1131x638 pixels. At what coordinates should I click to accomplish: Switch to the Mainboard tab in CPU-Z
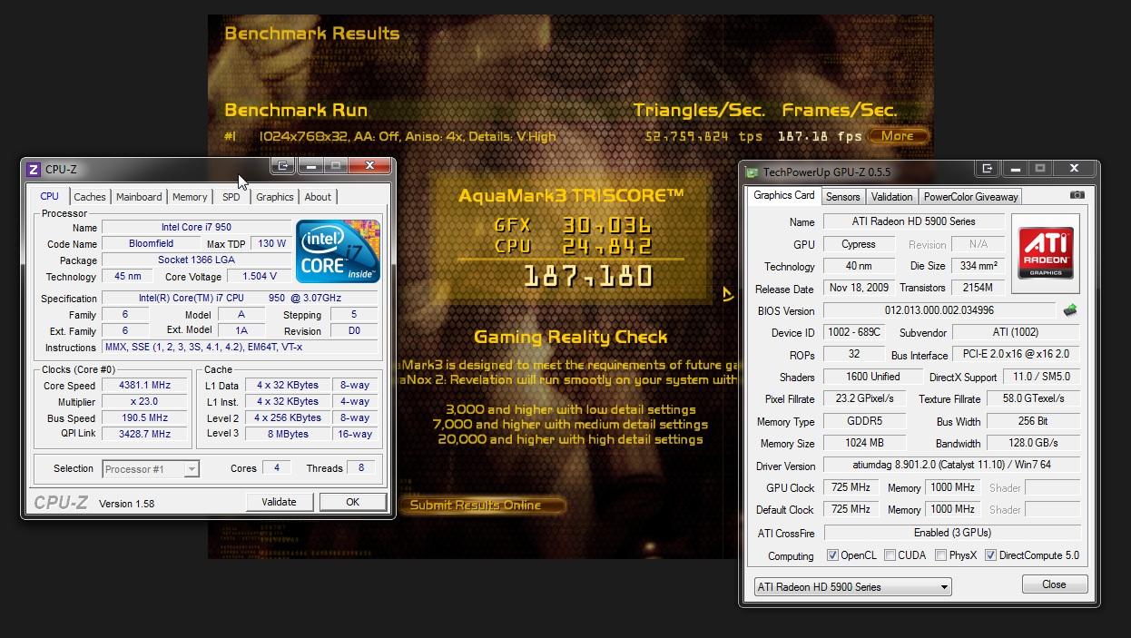click(x=139, y=197)
